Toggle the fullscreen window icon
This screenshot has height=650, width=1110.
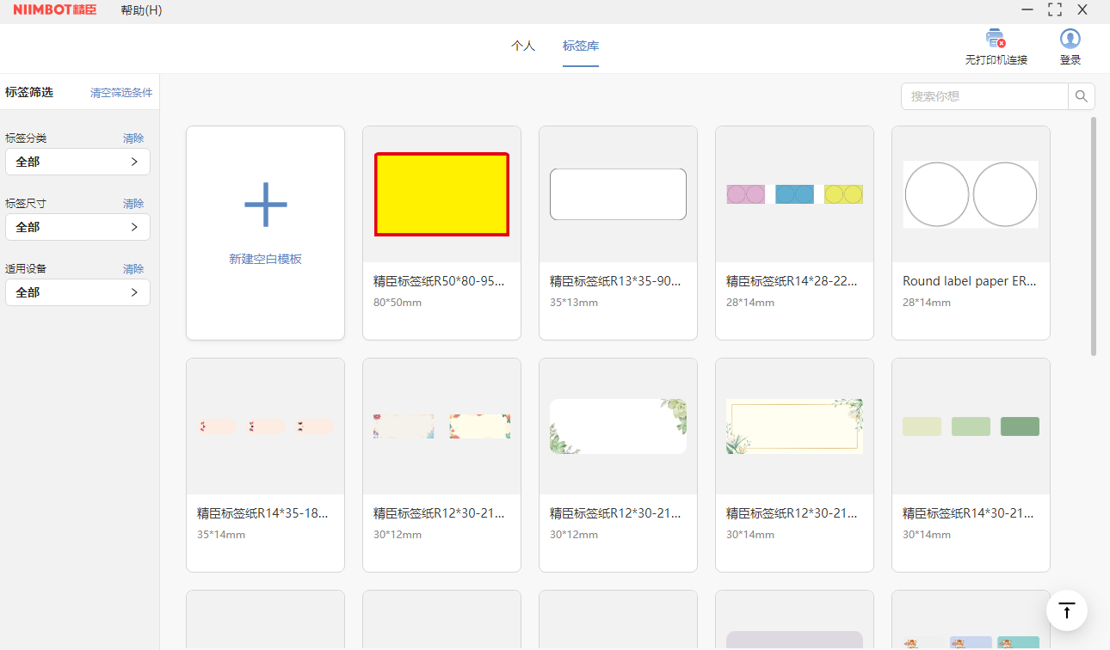coord(1055,9)
